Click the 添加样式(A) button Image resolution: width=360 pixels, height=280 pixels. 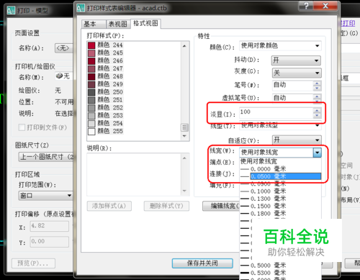pos(109,206)
